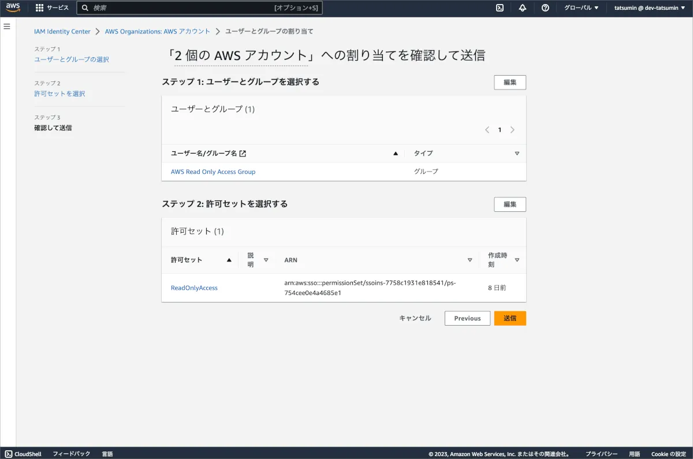This screenshot has height=459, width=693.
Task: Click 編集 for step 1 users and groups
Action: (509, 82)
